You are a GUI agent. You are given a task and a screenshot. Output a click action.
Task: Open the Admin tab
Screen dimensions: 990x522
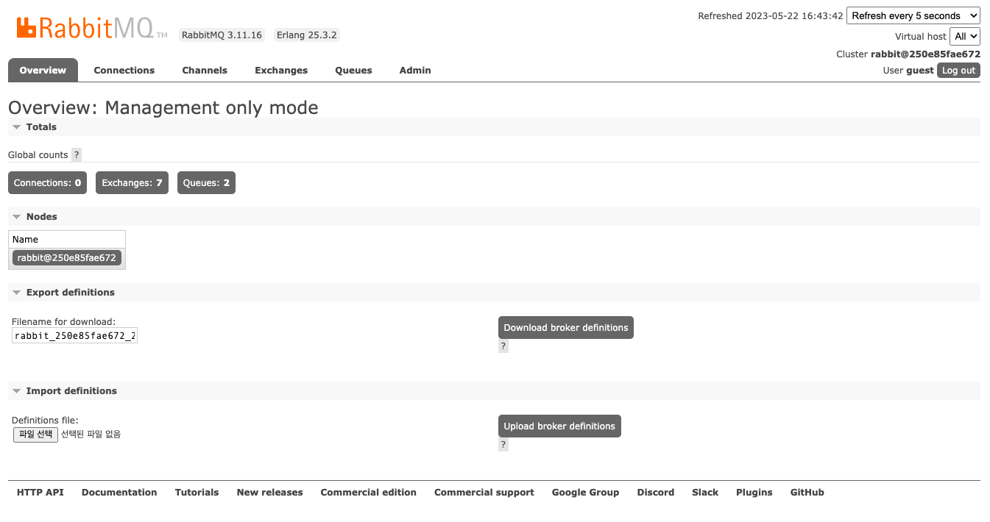(x=415, y=71)
